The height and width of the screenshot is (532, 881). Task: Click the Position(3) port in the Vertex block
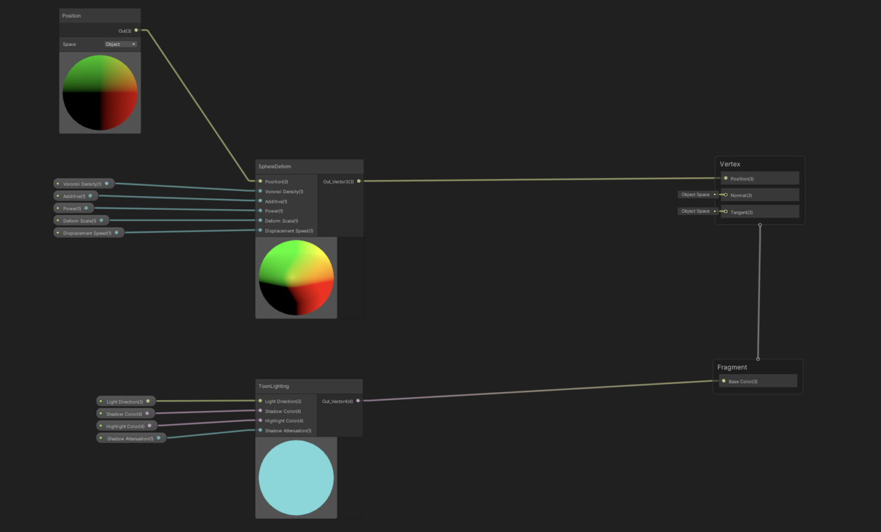(x=726, y=178)
